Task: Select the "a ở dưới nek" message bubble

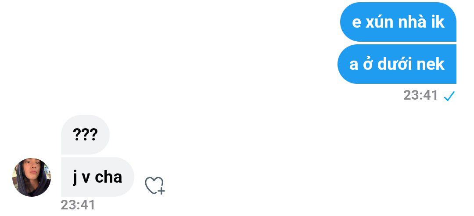Action: (397, 65)
